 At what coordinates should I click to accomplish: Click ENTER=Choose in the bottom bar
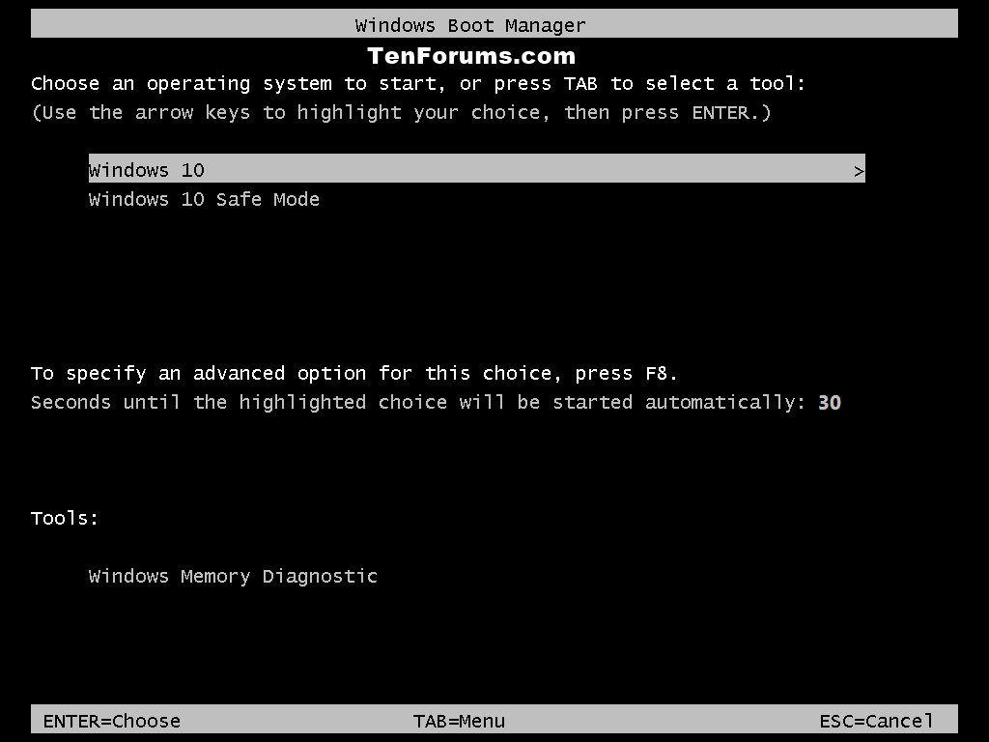[x=112, y=721]
